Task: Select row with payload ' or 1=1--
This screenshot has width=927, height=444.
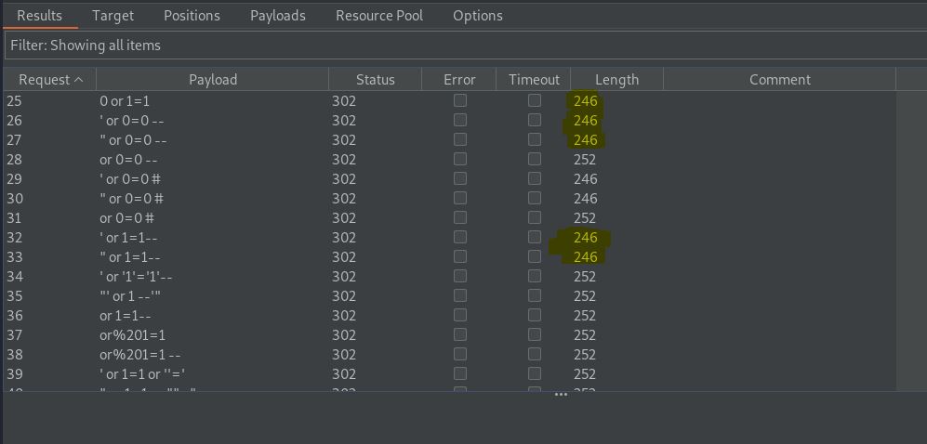Action: pos(449,238)
